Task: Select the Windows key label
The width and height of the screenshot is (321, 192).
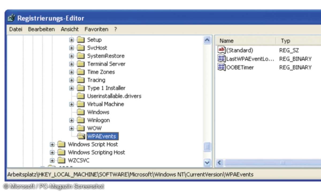Action: tap(98, 112)
